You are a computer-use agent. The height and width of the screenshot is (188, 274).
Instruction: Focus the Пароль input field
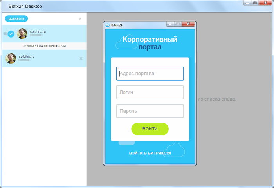tap(150, 111)
